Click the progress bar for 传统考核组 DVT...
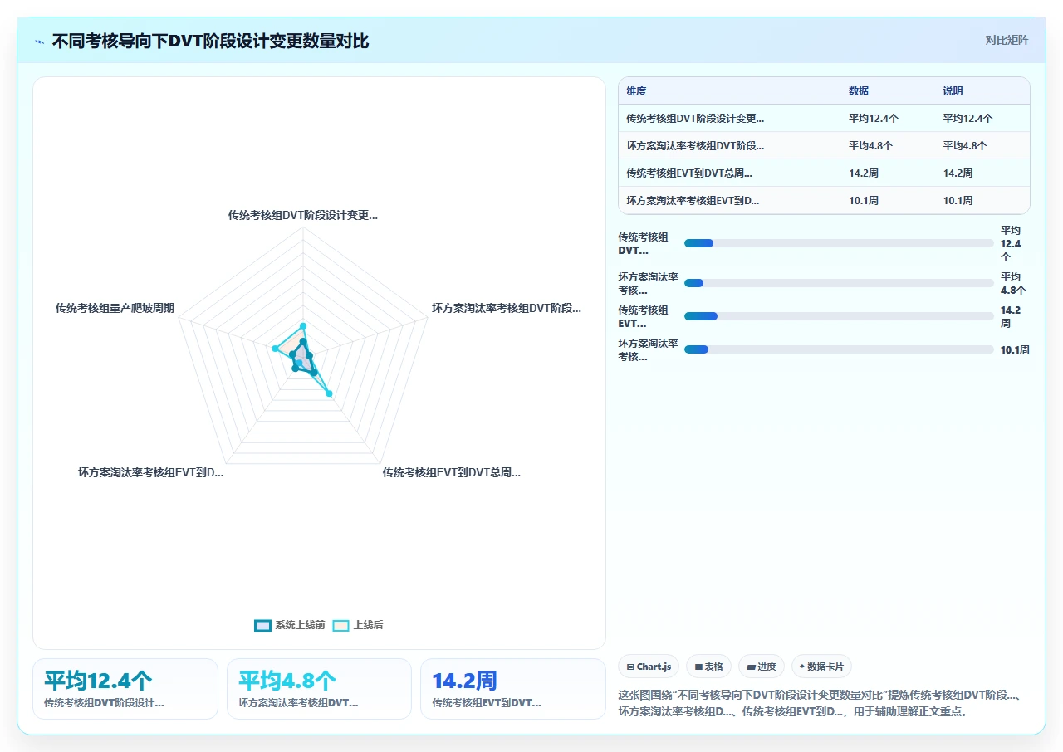1063x752 pixels. click(x=839, y=243)
